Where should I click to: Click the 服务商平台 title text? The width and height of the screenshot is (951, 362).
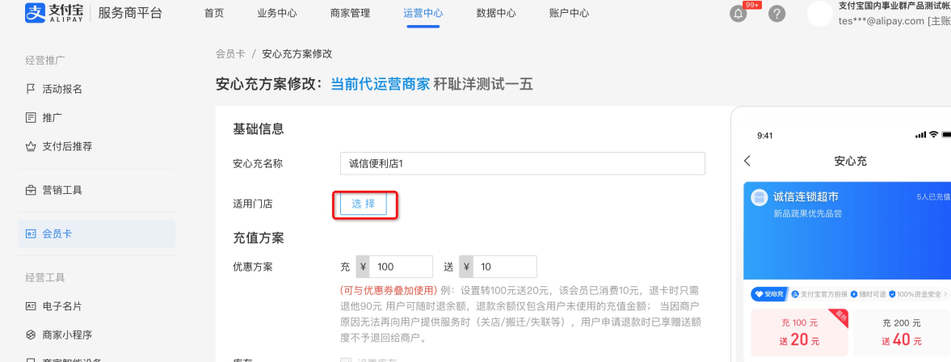(130, 13)
